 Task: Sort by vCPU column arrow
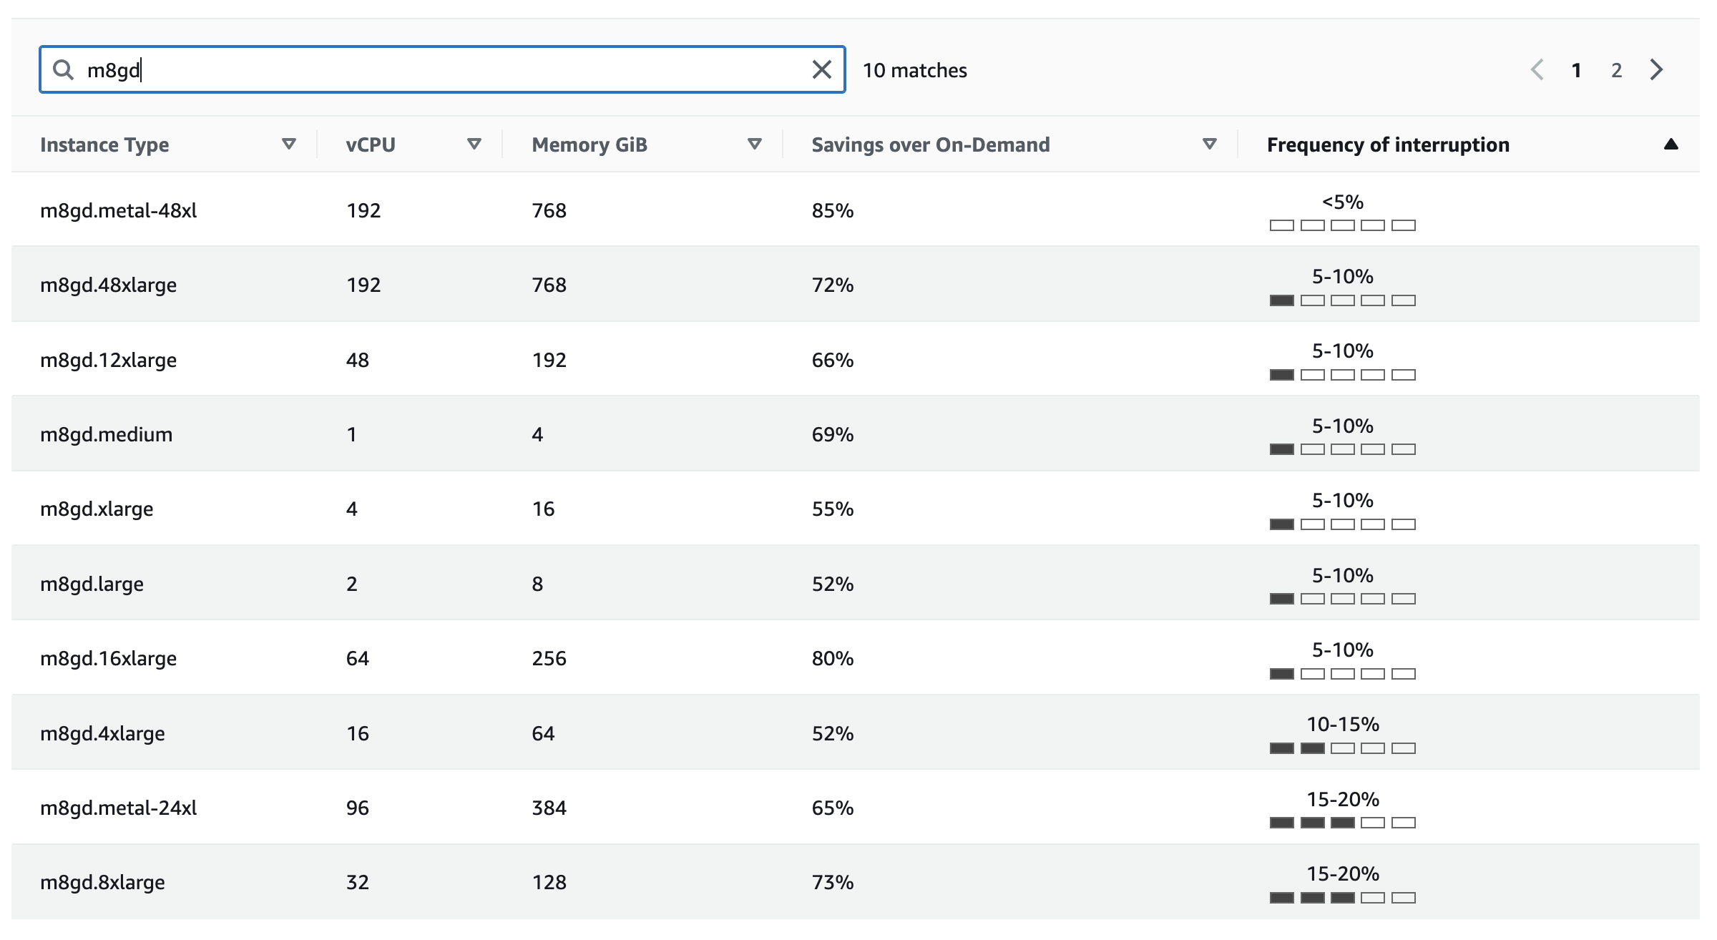click(474, 144)
